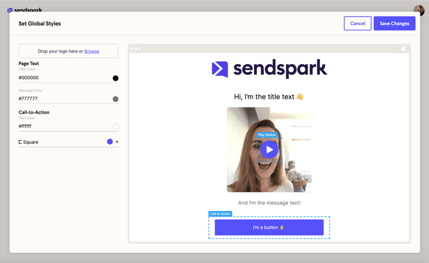Click the Set Global Styles title
The width and height of the screenshot is (429, 263).
coord(39,24)
